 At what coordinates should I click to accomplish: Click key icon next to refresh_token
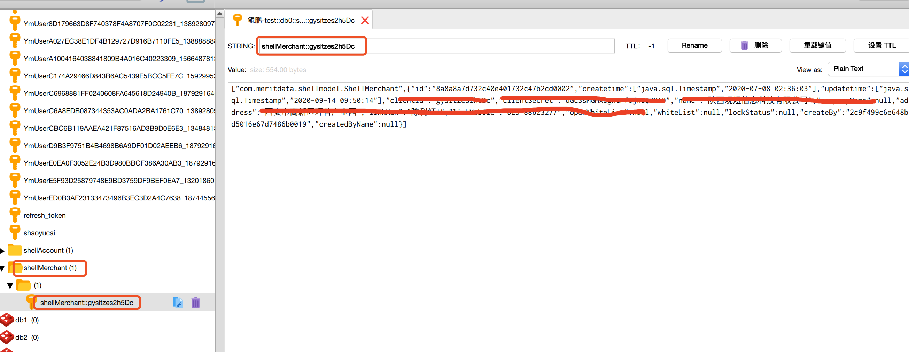pyautogui.click(x=15, y=215)
